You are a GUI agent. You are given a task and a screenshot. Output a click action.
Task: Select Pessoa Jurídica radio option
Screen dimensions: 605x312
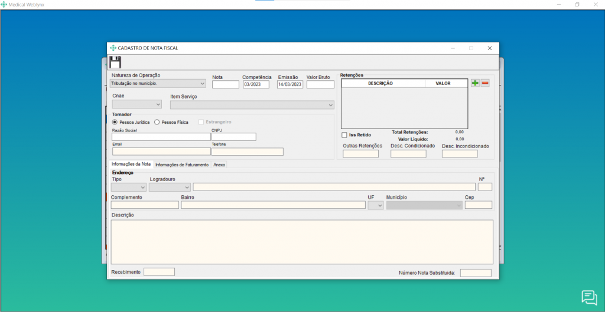click(115, 122)
